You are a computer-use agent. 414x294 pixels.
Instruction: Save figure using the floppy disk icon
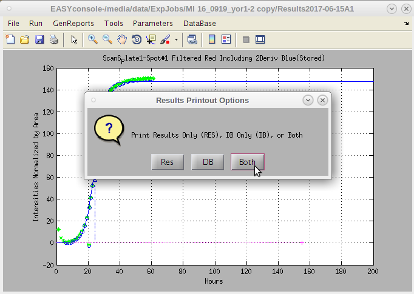tap(39, 39)
